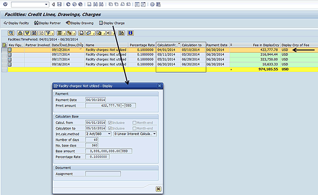Click the Print icon in grid toolbar
The image size is (318, 195).
click(x=81, y=33)
